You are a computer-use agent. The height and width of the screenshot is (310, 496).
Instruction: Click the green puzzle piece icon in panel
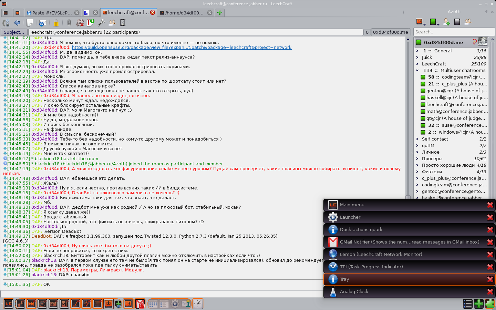(x=490, y=303)
